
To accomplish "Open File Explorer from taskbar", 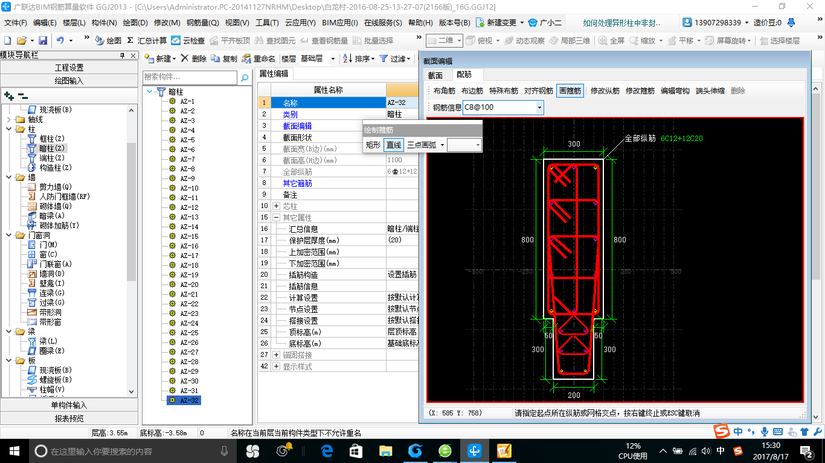I will [385, 450].
